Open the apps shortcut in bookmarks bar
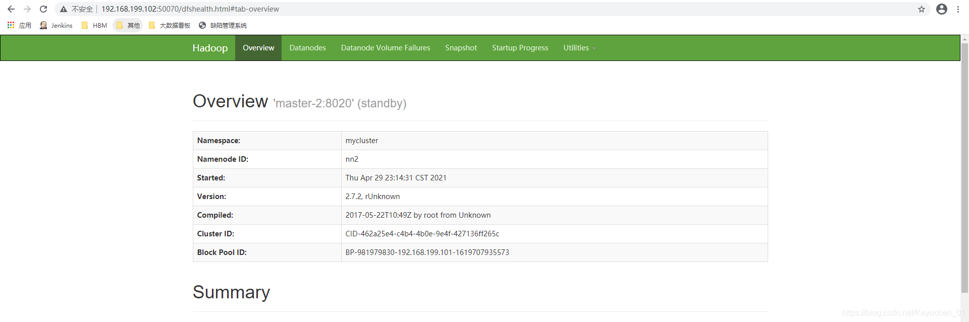 click(x=19, y=25)
